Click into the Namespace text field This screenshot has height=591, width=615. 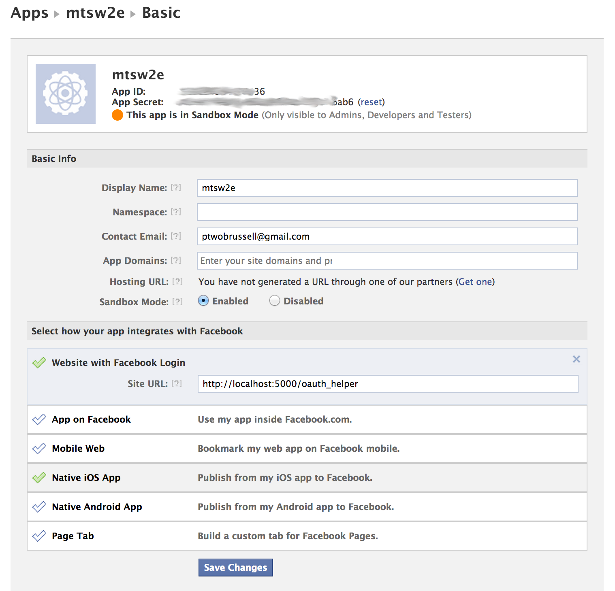point(387,212)
